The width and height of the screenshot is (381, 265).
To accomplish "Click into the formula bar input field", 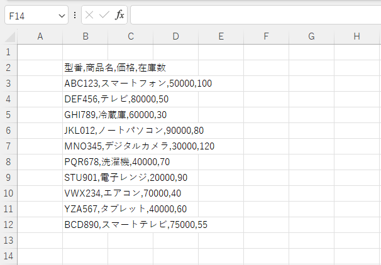I will coord(256,15).
